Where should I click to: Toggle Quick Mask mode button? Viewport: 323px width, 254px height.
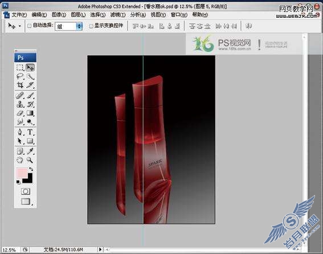point(26,191)
